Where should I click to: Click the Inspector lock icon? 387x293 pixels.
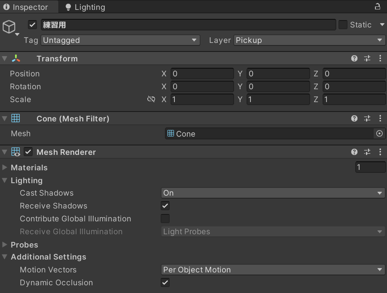point(377,6)
